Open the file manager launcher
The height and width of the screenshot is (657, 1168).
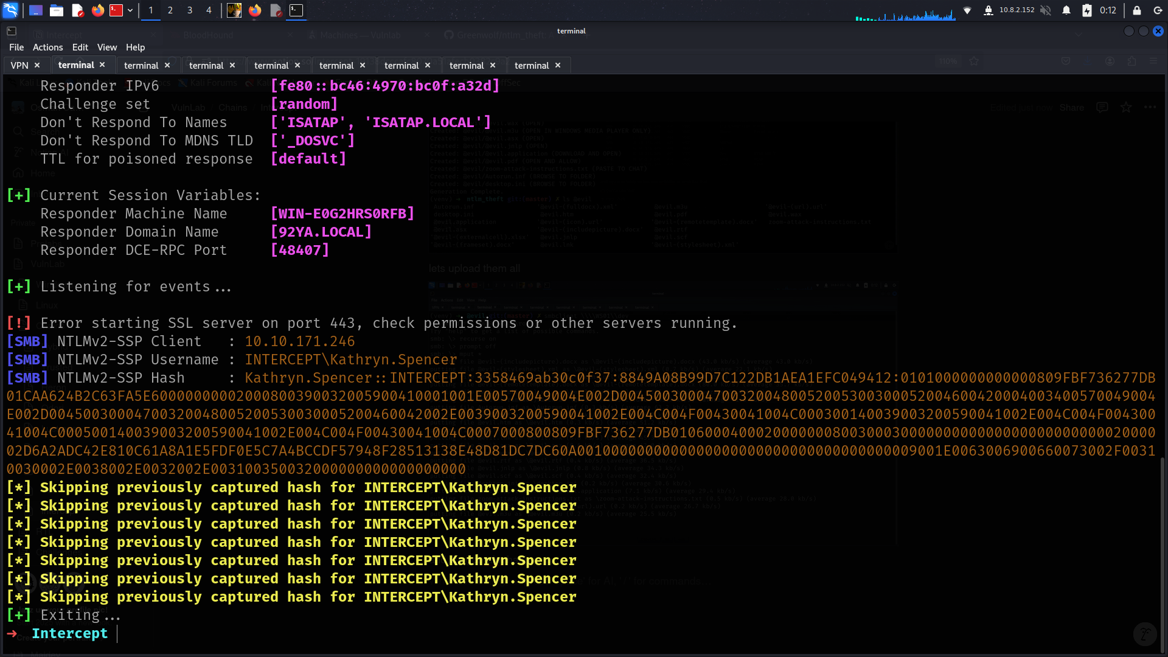57,10
